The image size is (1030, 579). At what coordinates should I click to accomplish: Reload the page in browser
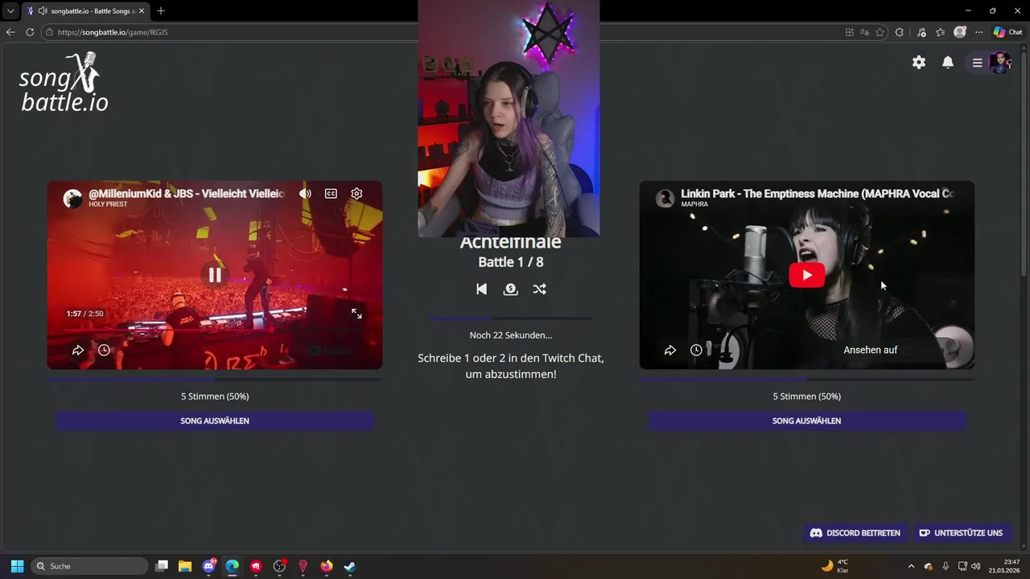(x=30, y=32)
